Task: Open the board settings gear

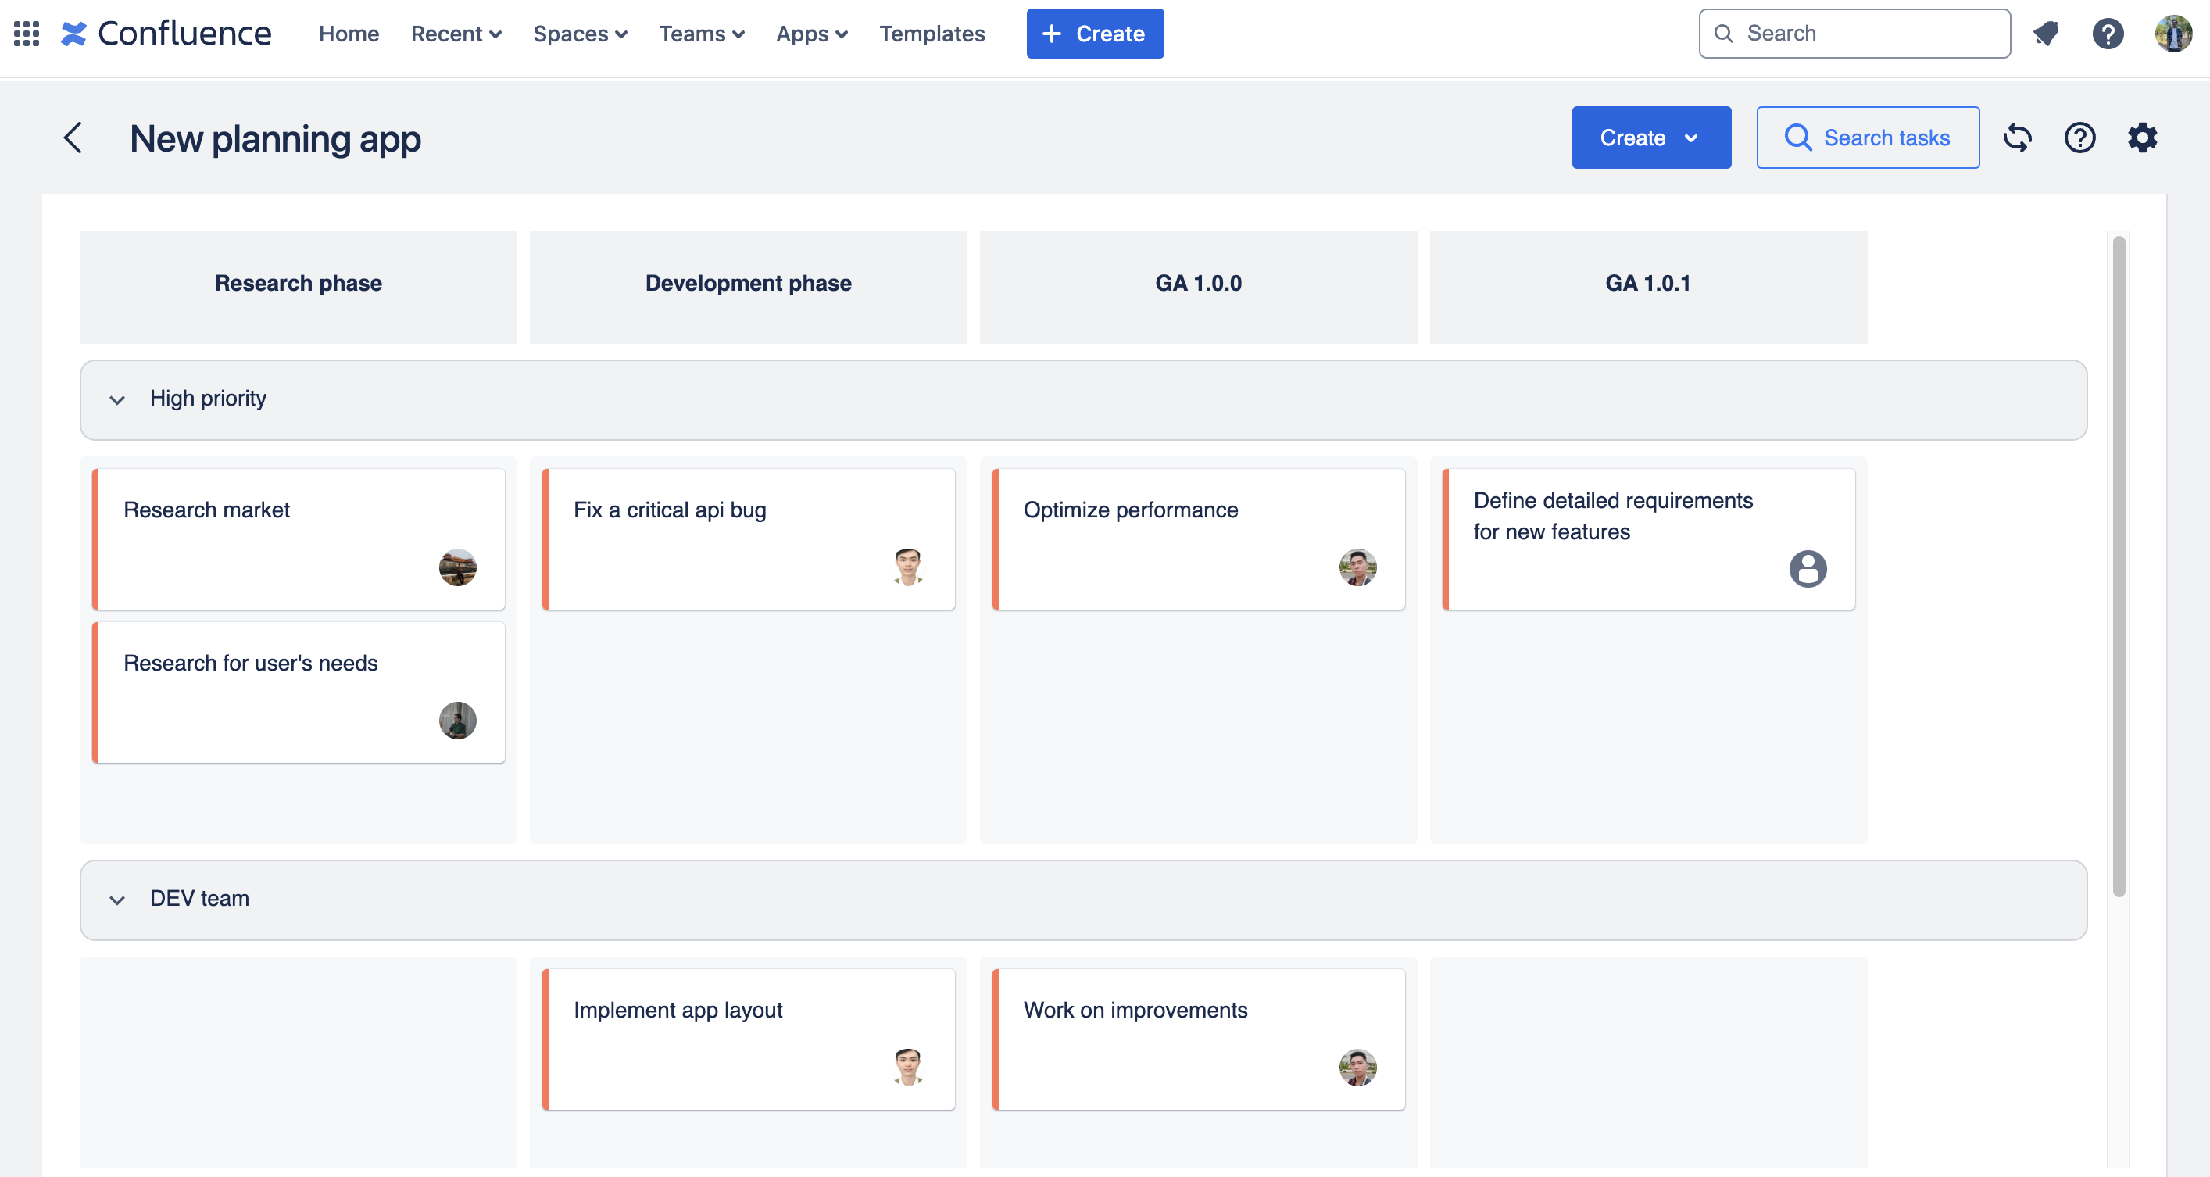Action: coord(2142,138)
